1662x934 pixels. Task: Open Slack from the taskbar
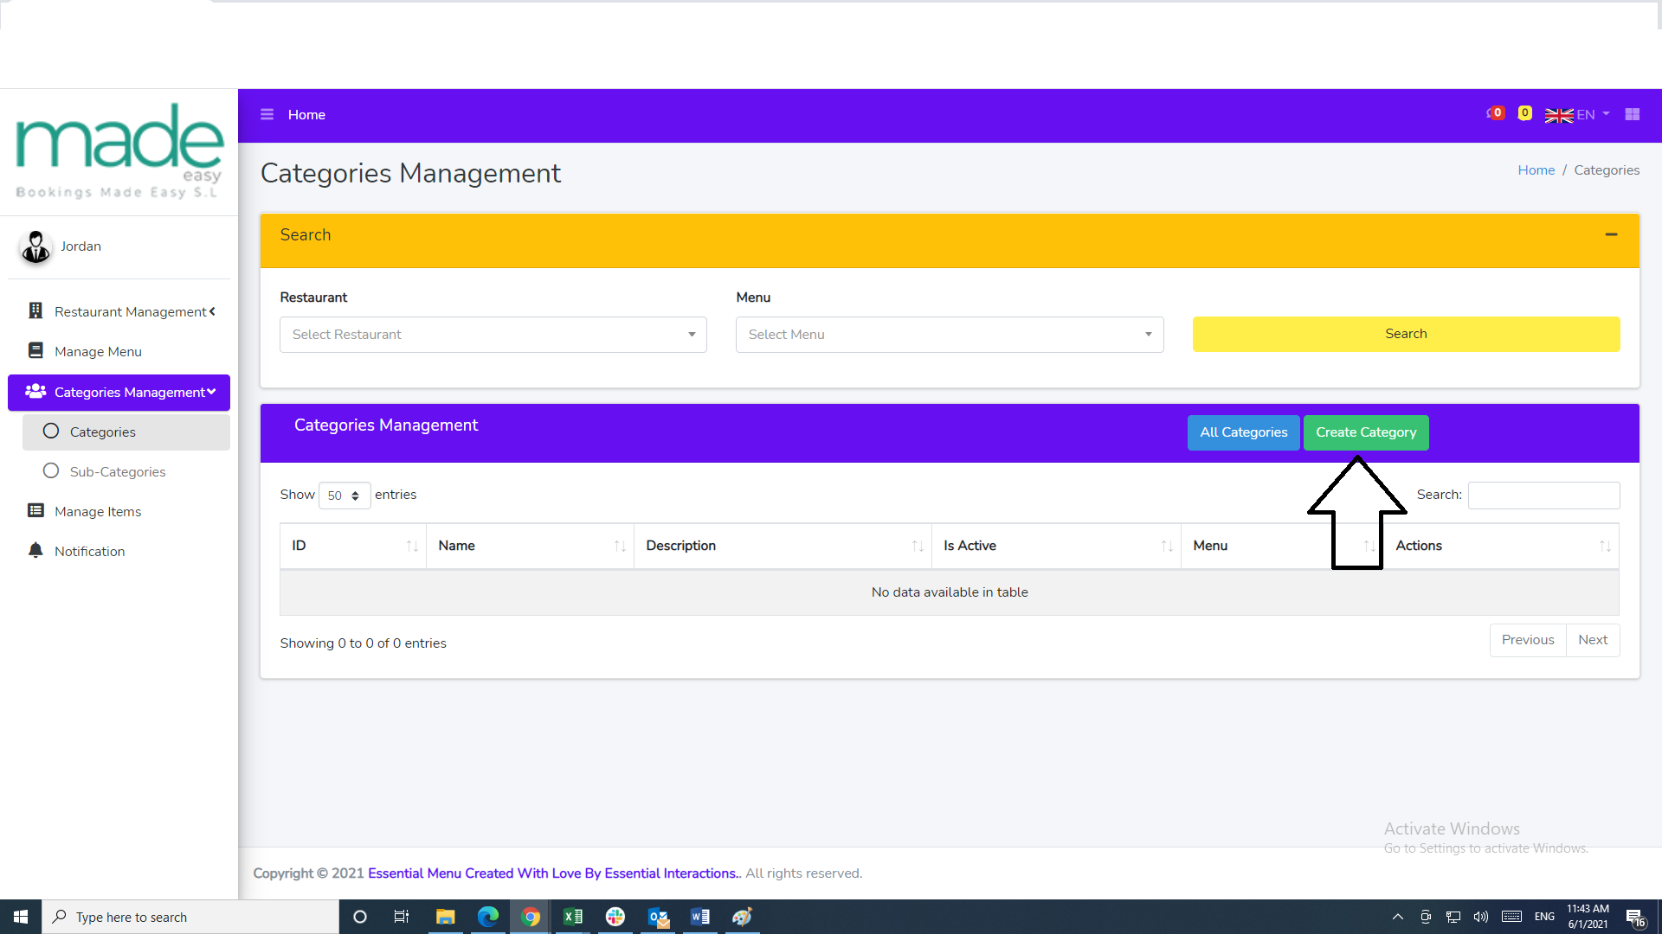pos(615,917)
